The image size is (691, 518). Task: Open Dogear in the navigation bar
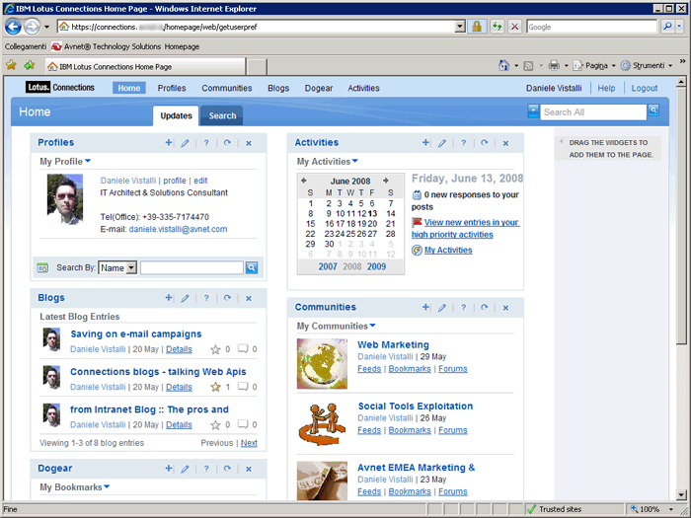[x=319, y=88]
